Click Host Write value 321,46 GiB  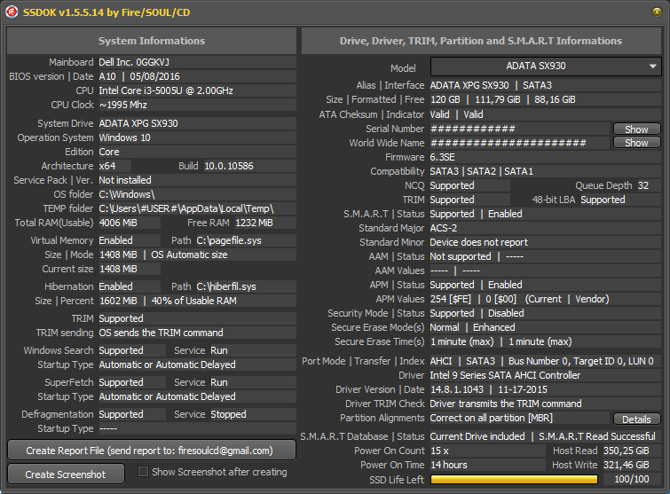(627, 465)
